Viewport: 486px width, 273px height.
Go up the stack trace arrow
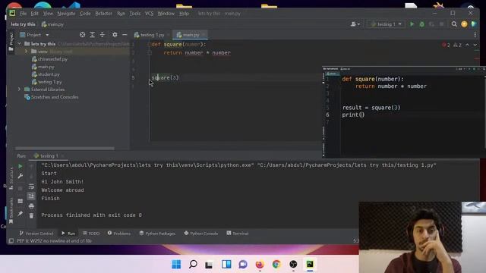point(31,167)
